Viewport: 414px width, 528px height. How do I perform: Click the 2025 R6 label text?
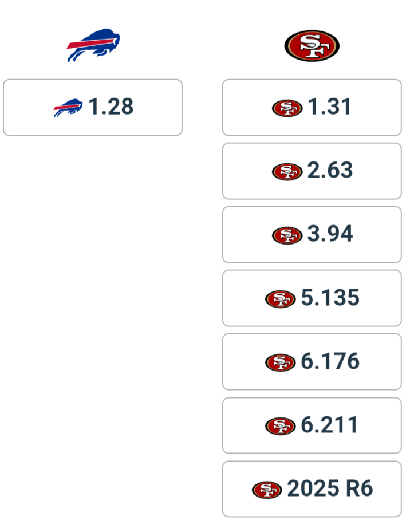click(330, 488)
